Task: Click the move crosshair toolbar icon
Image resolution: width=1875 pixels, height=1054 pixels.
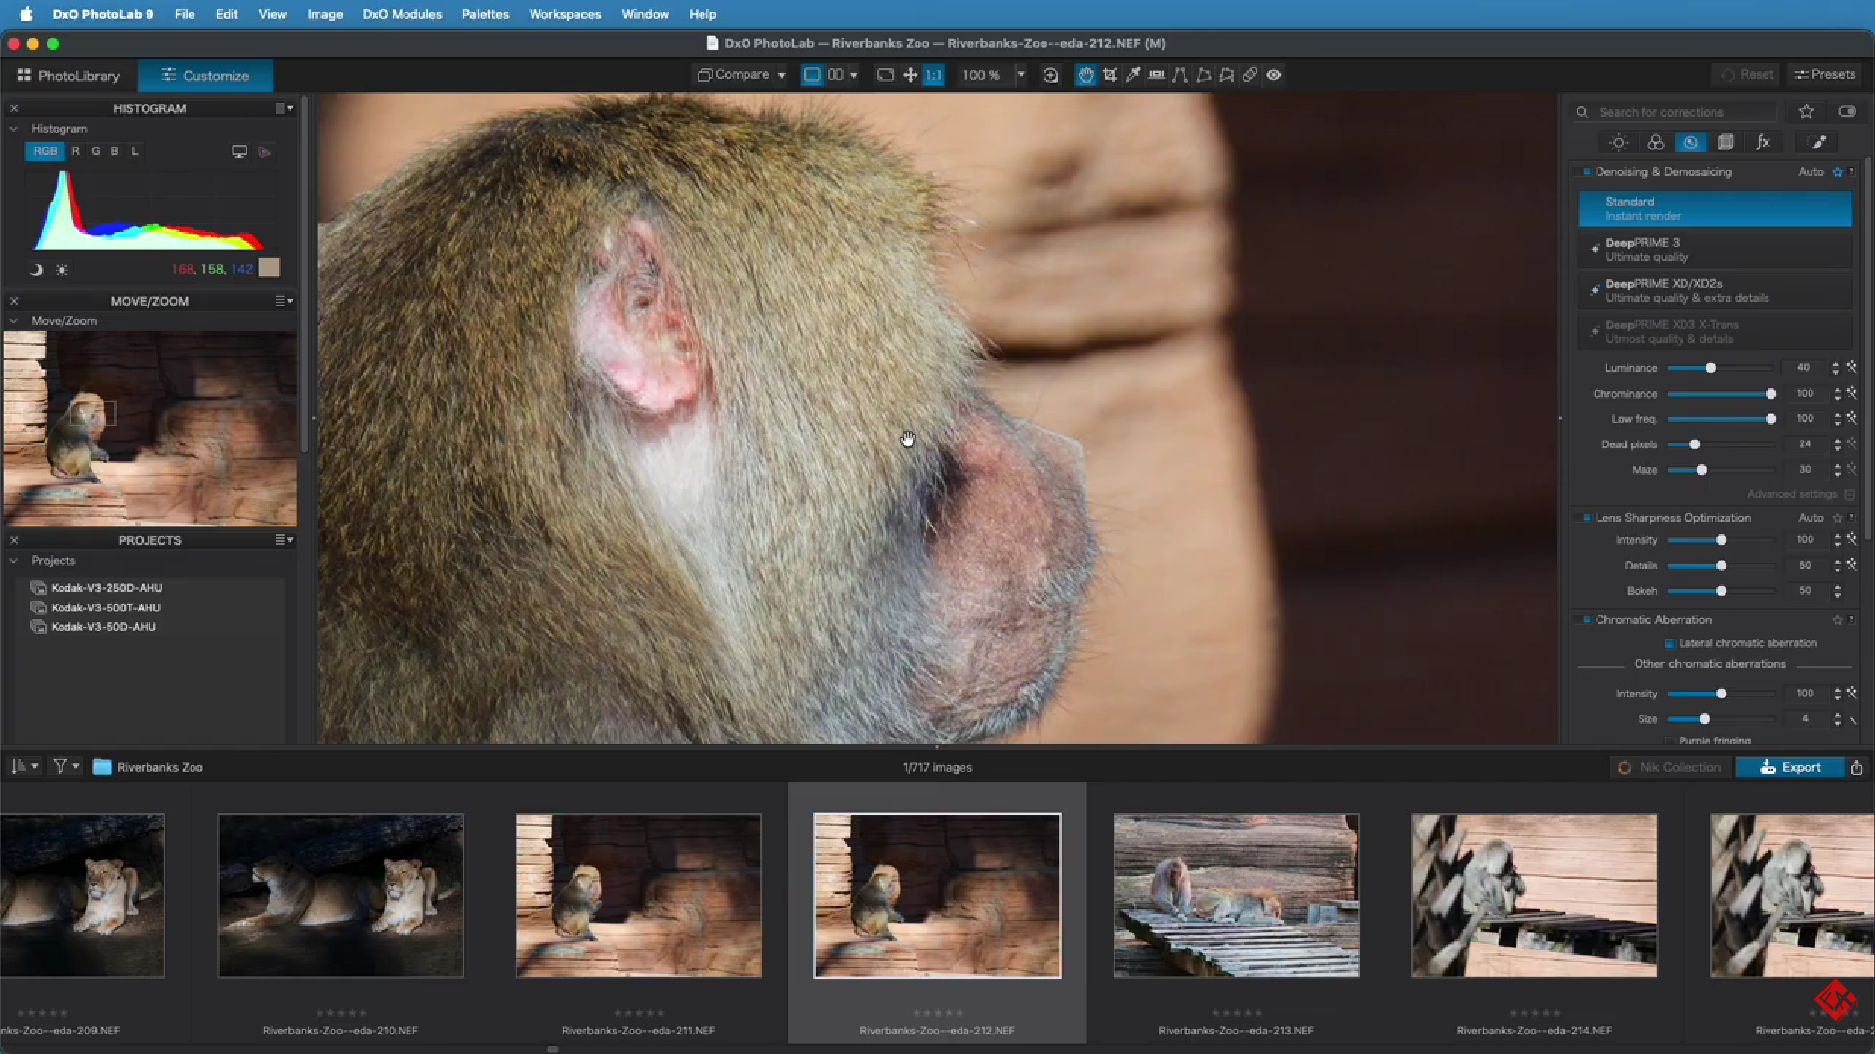Action: click(910, 75)
